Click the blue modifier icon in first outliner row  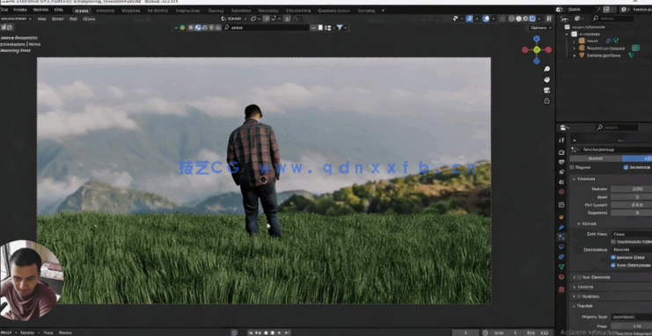[x=608, y=40]
